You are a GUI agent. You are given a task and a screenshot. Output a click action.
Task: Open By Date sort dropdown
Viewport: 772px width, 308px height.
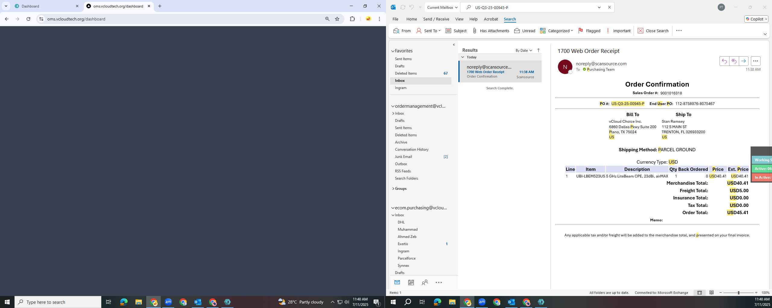[x=524, y=50]
